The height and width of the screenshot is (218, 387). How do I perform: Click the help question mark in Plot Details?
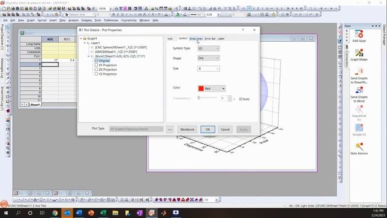(x=243, y=30)
